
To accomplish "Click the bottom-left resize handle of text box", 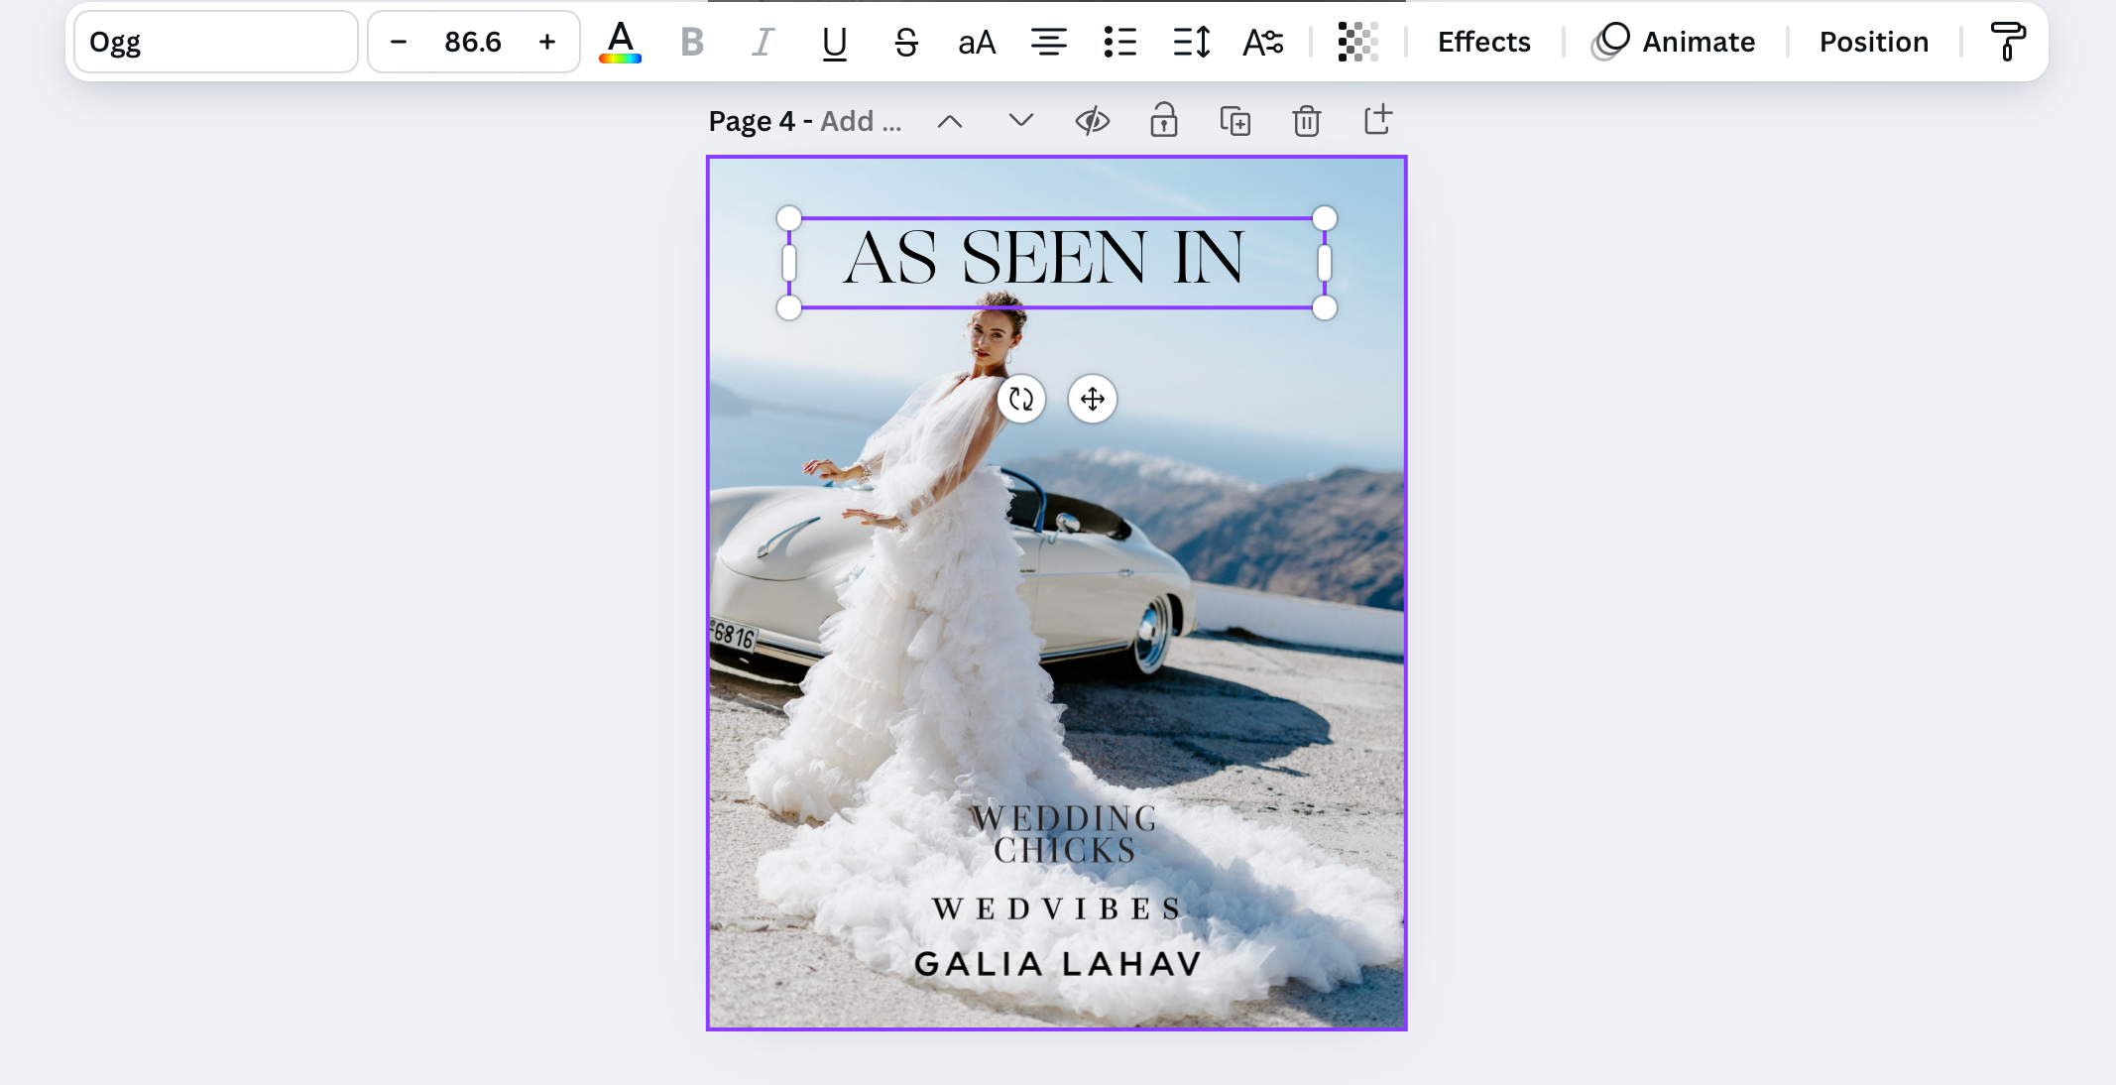I will [x=788, y=308].
